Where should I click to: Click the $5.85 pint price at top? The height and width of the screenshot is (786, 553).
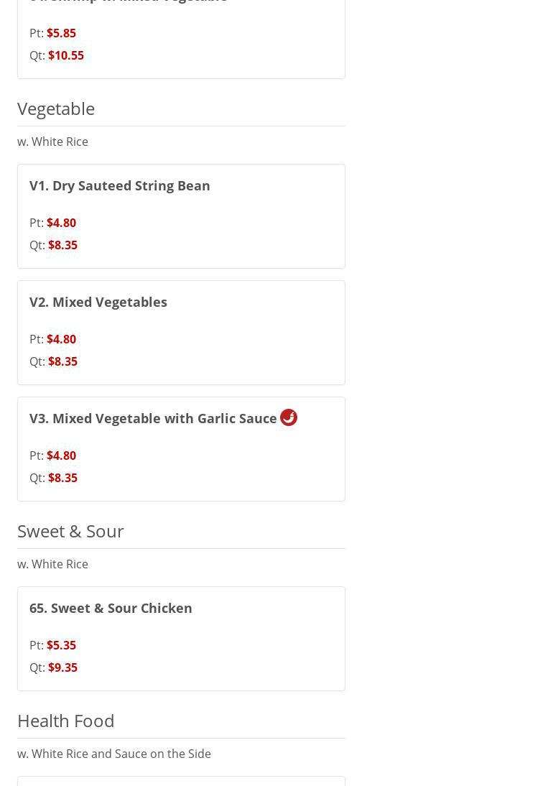pyautogui.click(x=61, y=33)
